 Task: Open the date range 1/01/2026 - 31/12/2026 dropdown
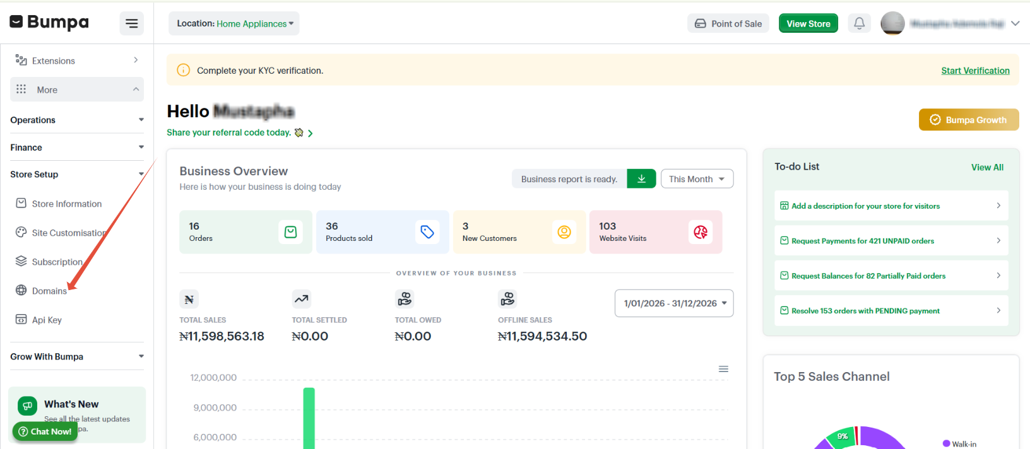[674, 303]
